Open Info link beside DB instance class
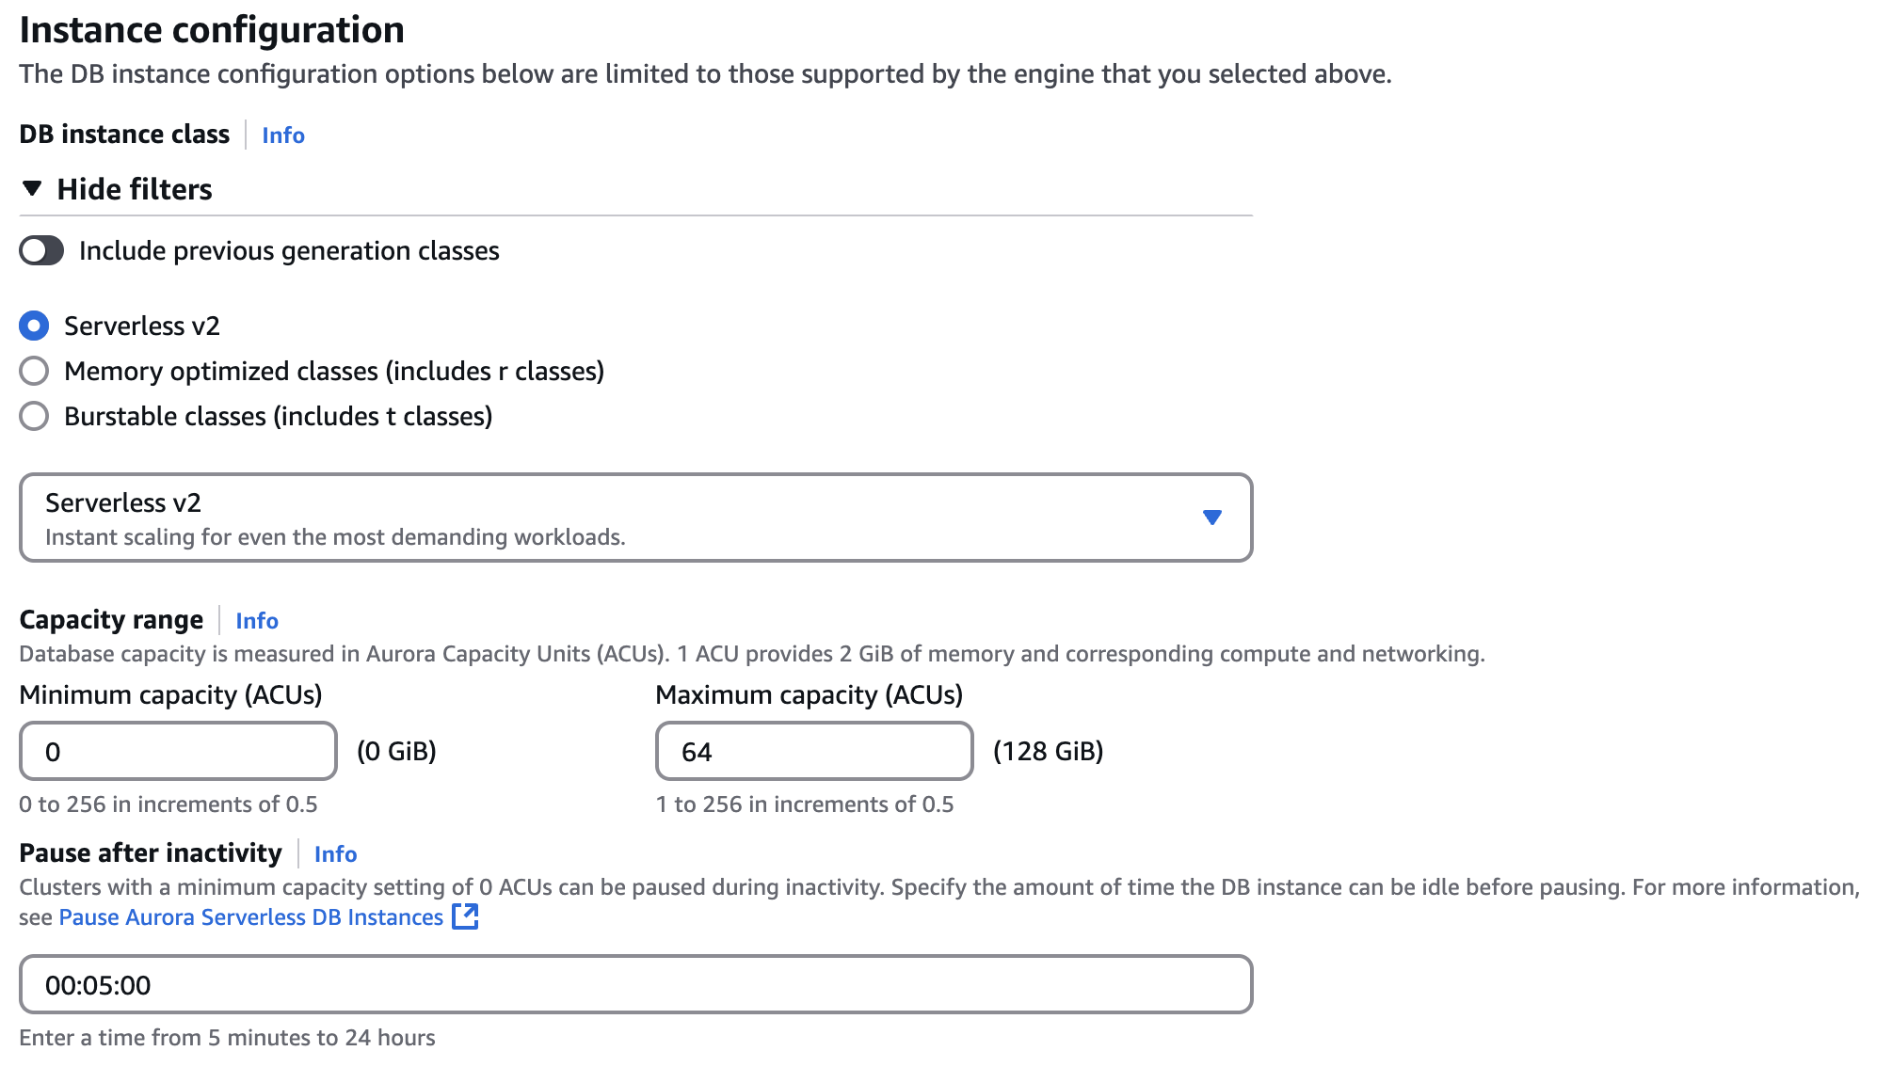1892x1067 pixels. click(282, 135)
